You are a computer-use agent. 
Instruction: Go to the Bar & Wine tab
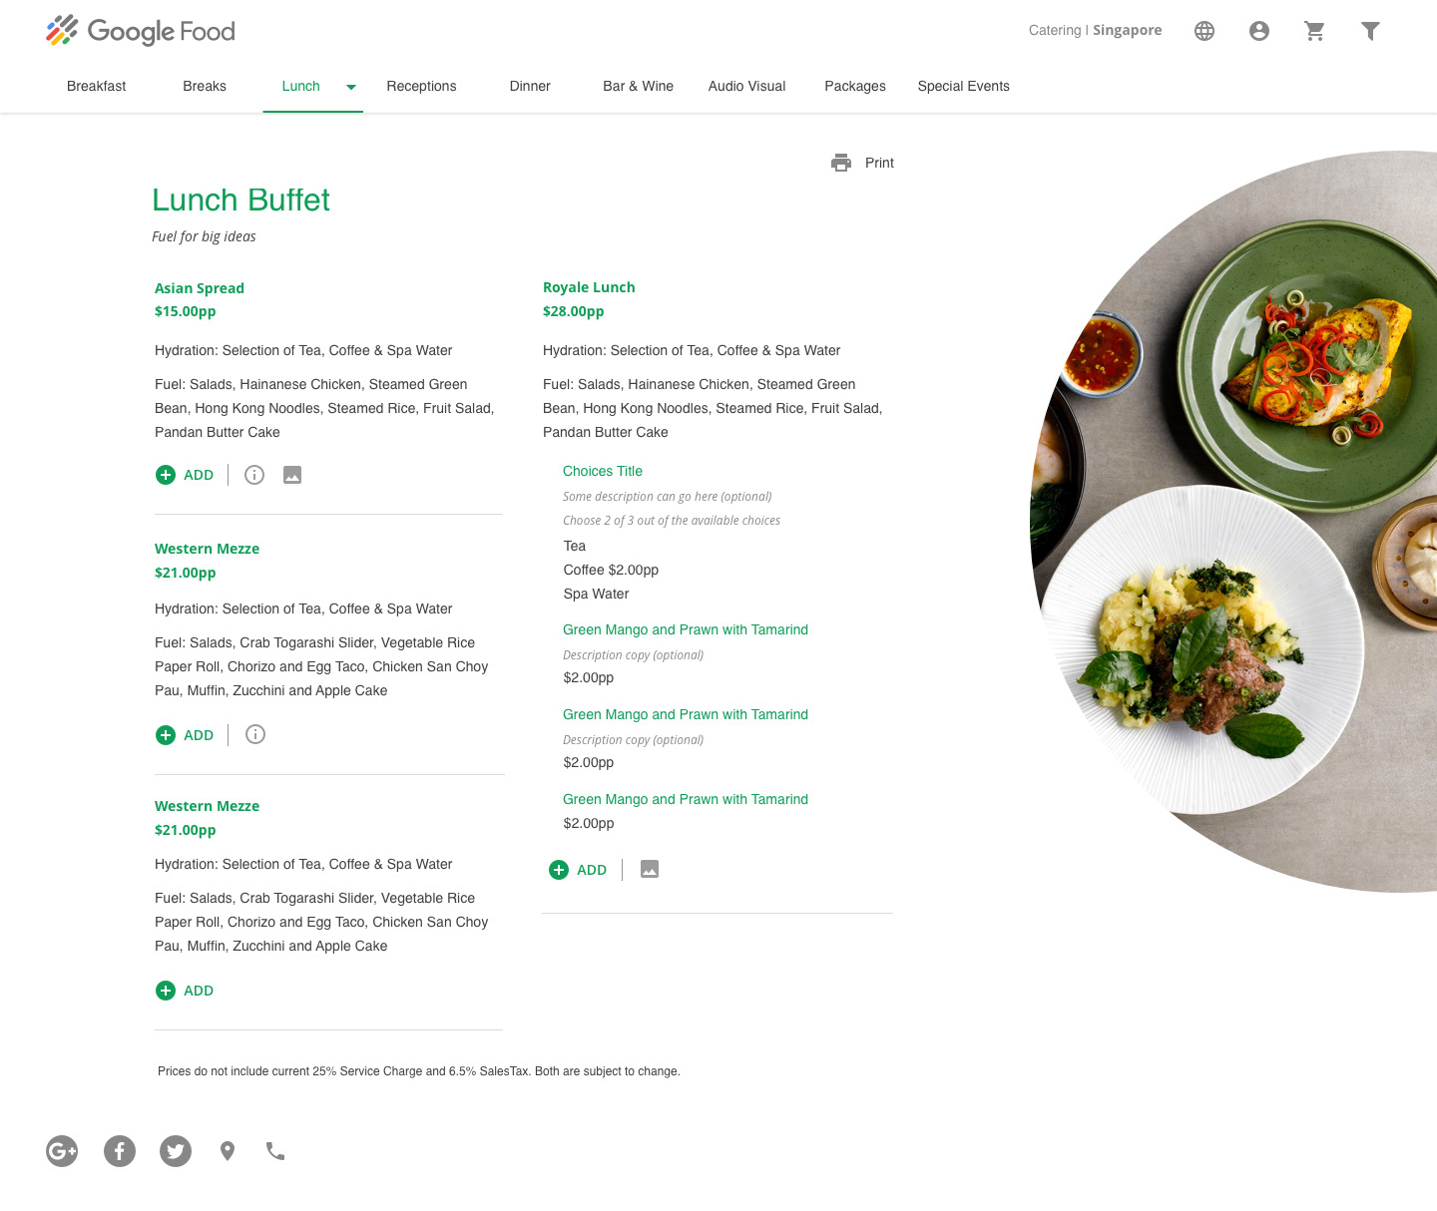point(638,86)
